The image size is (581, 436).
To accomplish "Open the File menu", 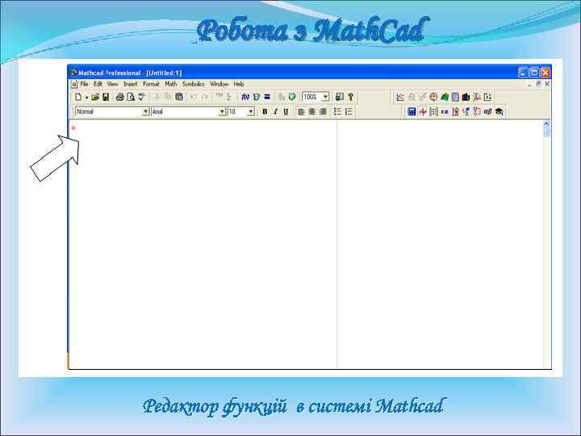I will tap(84, 84).
